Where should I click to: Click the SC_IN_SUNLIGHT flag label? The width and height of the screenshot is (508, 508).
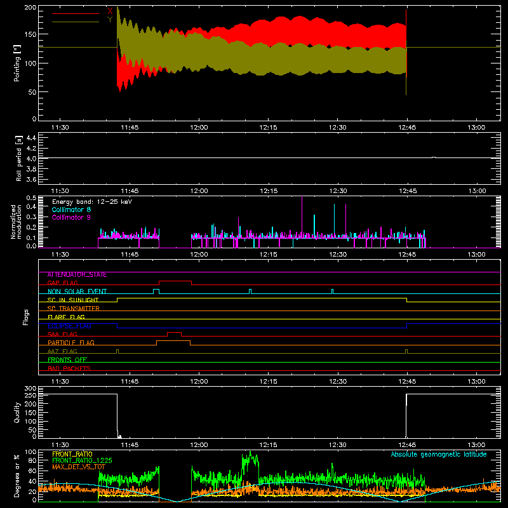tap(73, 300)
